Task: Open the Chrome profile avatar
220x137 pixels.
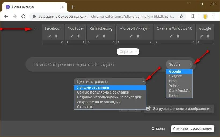Action: (x=205, y=16)
